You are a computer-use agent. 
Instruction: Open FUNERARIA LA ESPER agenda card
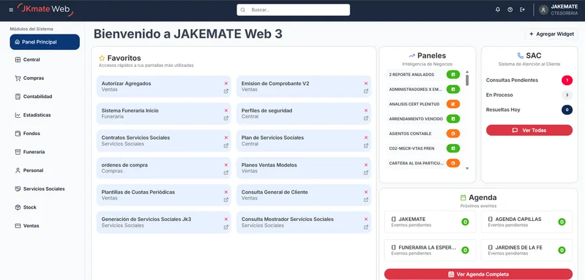click(430, 250)
